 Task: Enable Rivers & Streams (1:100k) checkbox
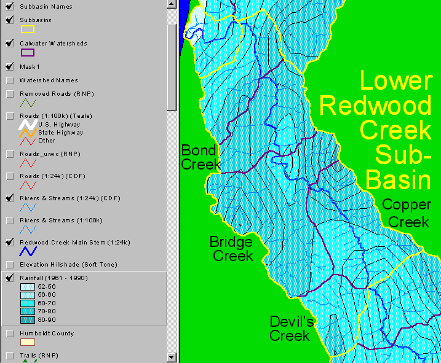pos(10,221)
